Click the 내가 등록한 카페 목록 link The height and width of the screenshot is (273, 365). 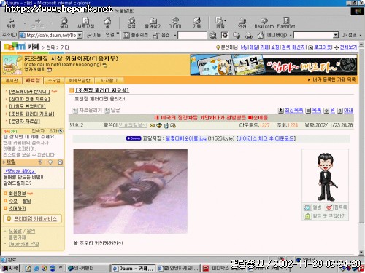(x=334, y=79)
